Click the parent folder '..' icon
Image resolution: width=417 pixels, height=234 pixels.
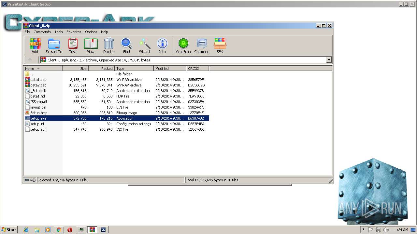(x=27, y=74)
